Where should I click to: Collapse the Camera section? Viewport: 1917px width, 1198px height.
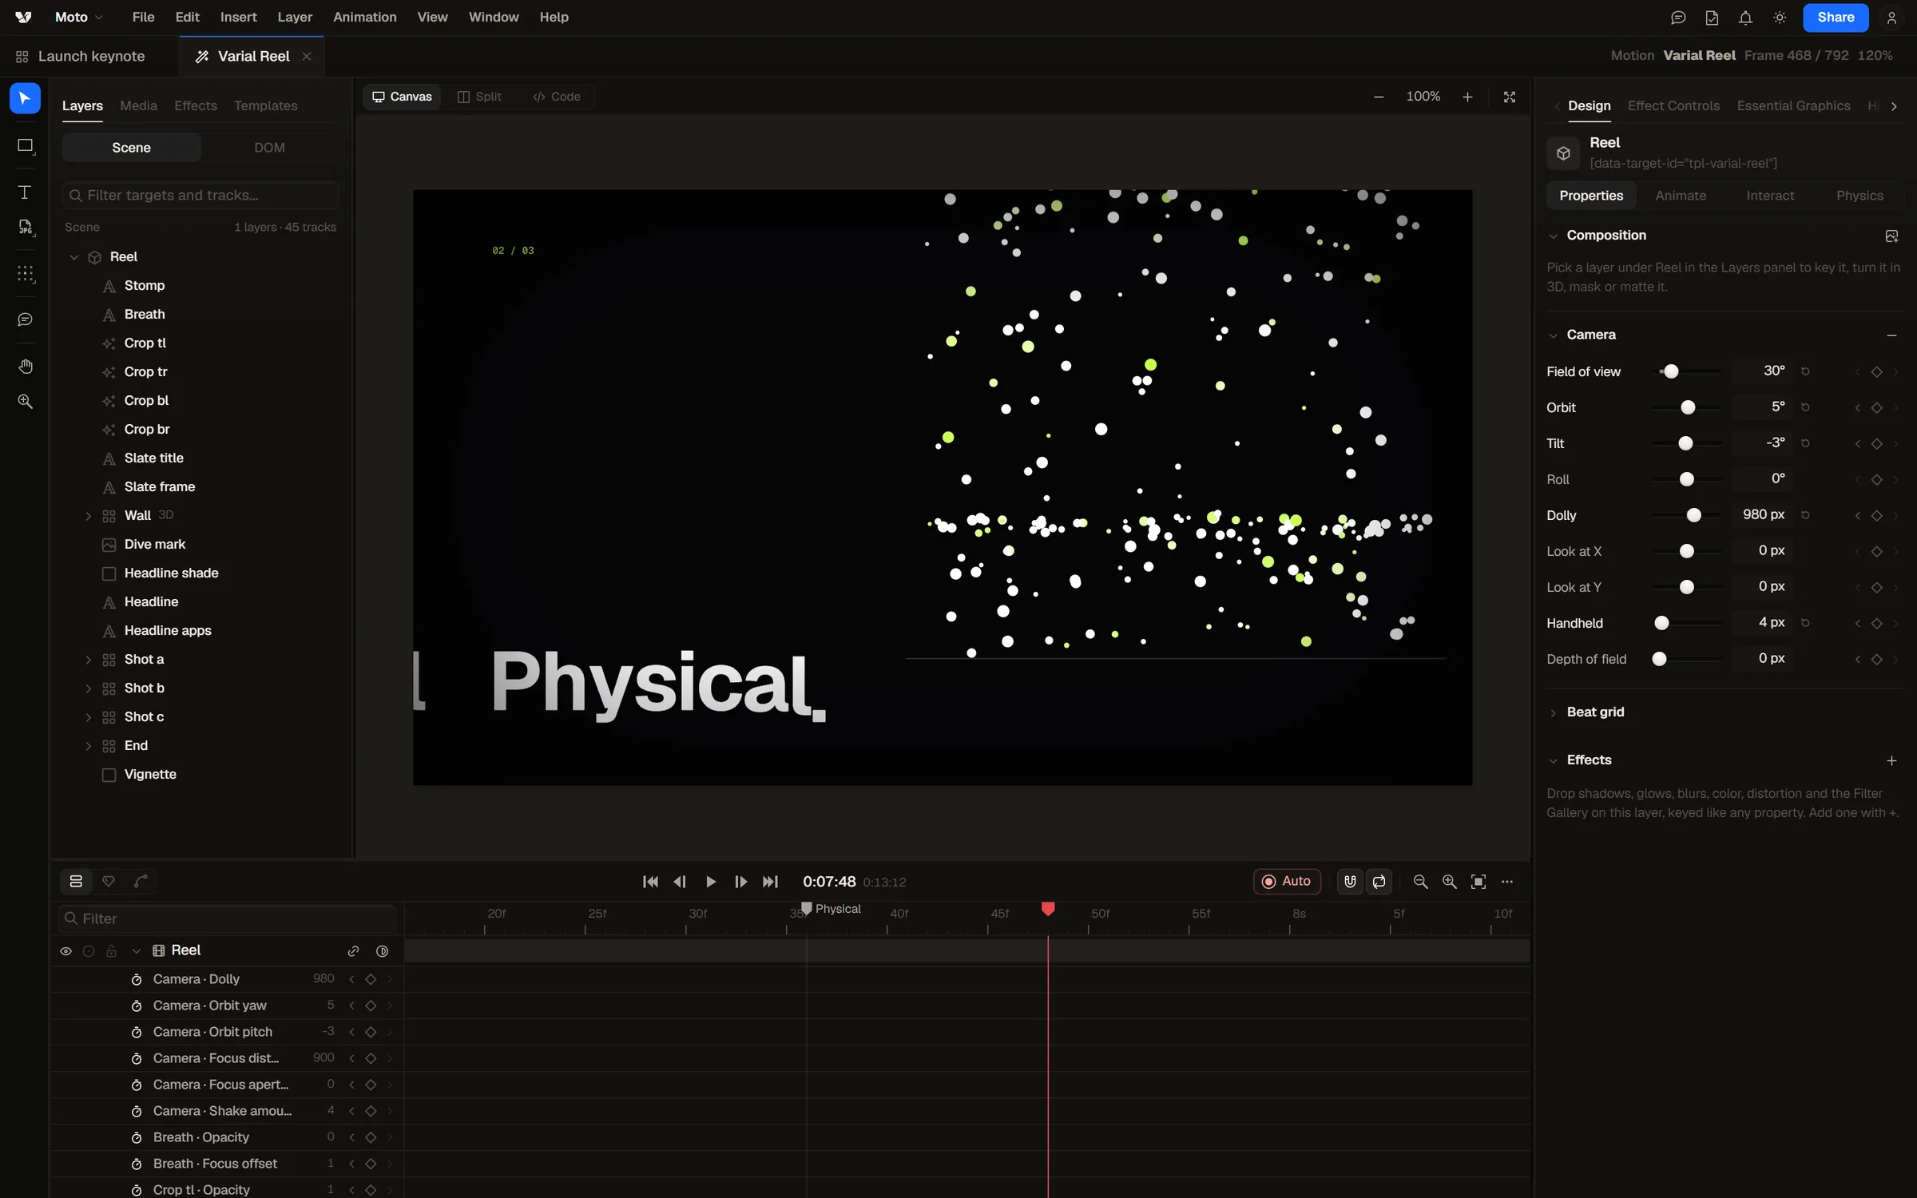tap(1553, 335)
